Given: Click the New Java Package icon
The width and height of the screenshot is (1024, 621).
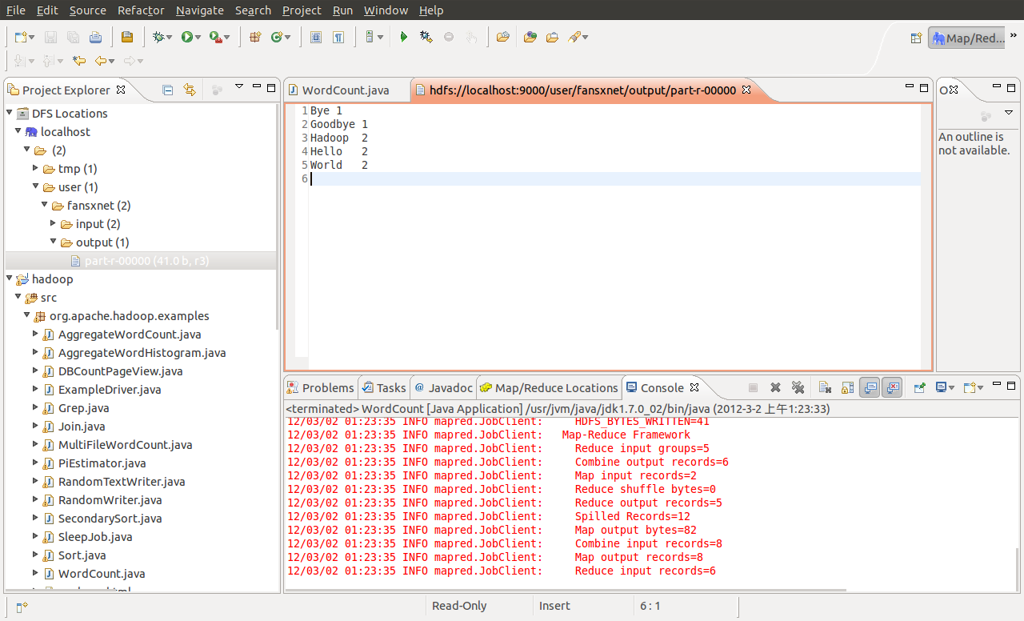Looking at the screenshot, I should 255,37.
